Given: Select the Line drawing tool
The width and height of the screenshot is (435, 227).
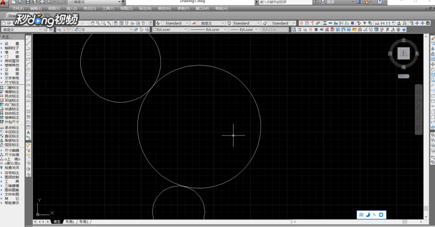Looking at the screenshot, I should coord(28,38).
